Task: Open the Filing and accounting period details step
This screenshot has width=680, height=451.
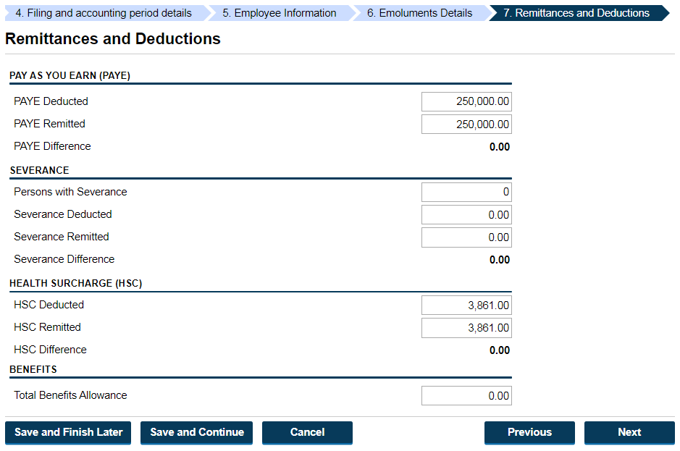Action: (x=104, y=13)
